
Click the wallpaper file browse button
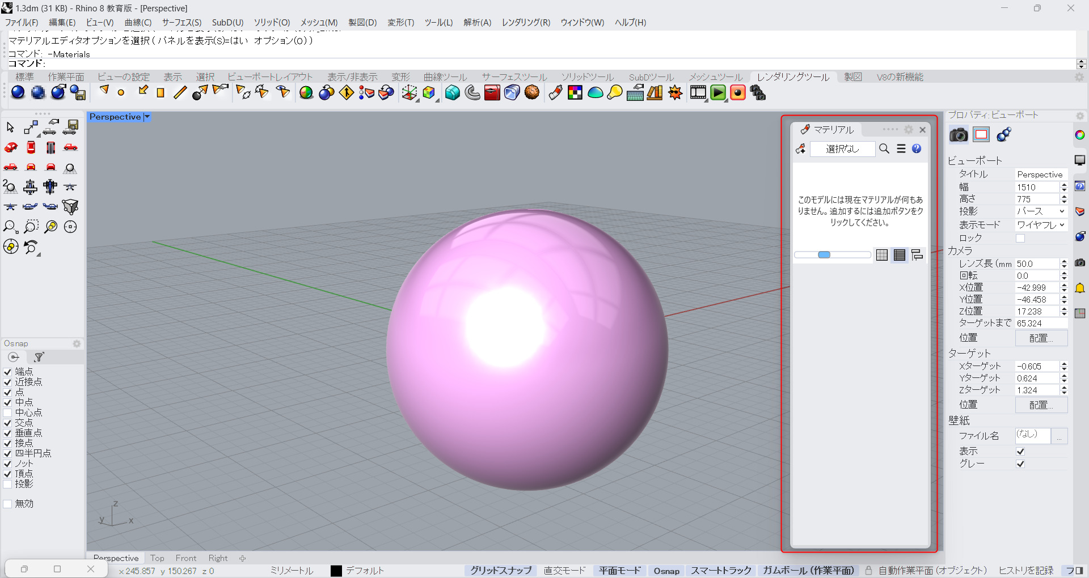coord(1059,436)
